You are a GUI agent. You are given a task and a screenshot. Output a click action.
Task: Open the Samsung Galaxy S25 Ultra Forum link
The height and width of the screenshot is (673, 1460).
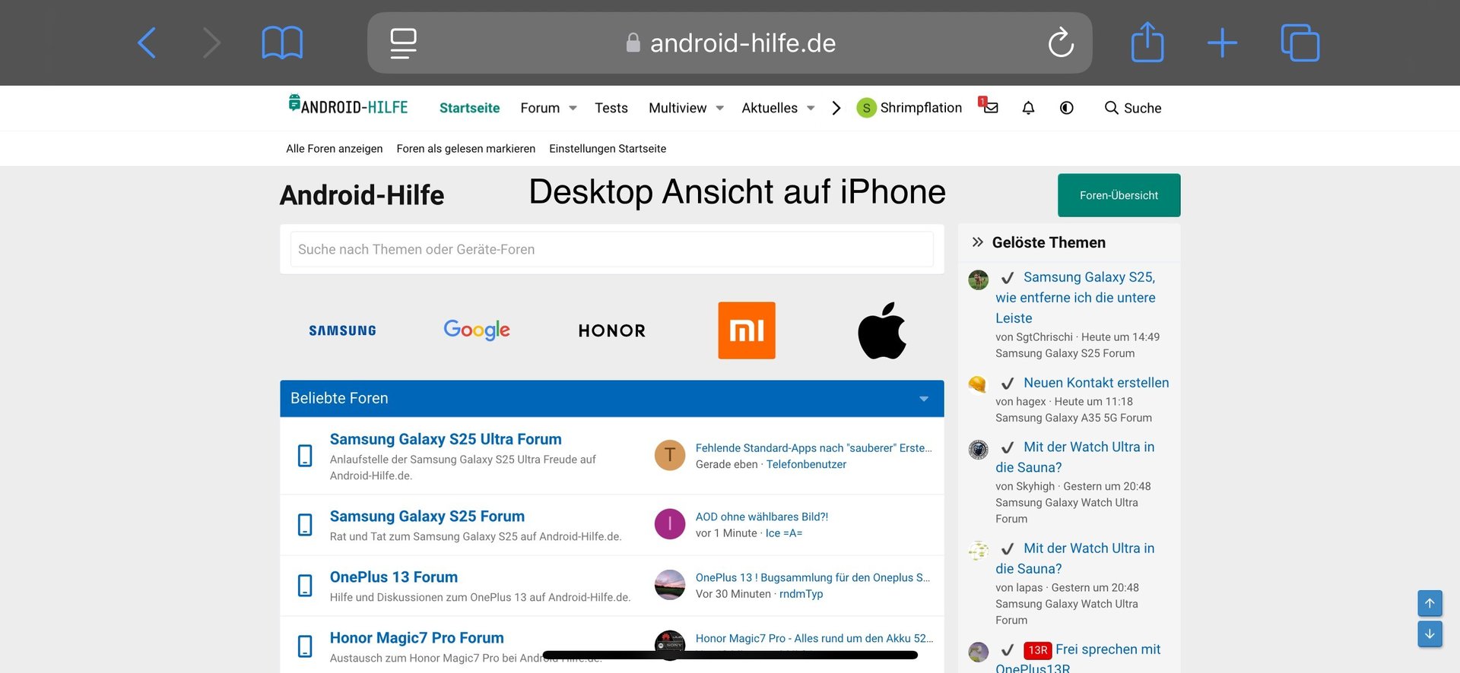[446, 439]
